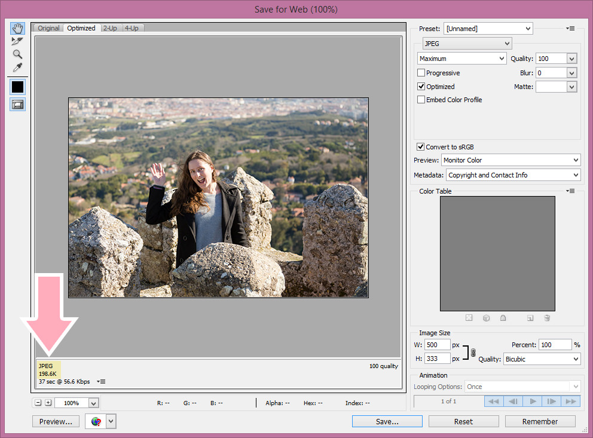Switch to the Original tab
Screen dimensions: 593x438
pos(49,28)
